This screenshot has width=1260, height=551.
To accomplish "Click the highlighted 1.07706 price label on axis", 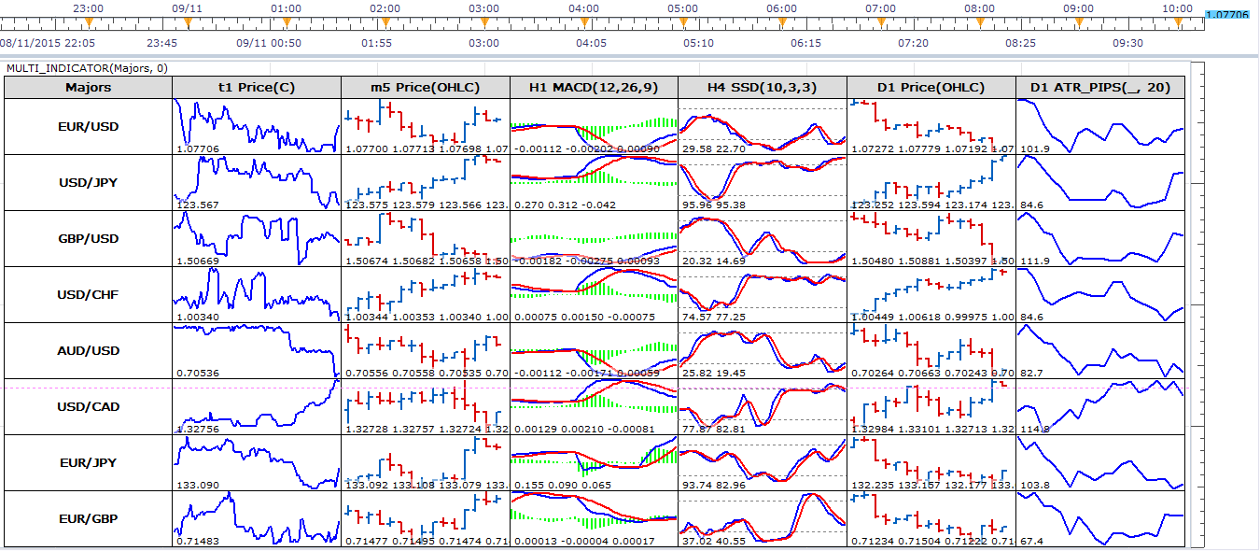I will [x=1227, y=16].
